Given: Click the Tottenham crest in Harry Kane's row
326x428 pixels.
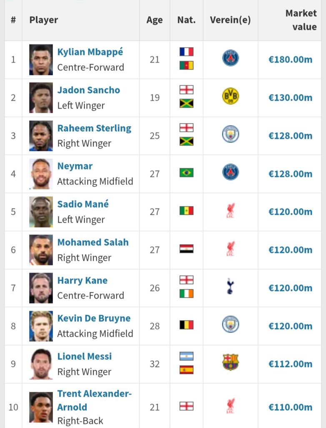Looking at the screenshot, I should tap(230, 287).
